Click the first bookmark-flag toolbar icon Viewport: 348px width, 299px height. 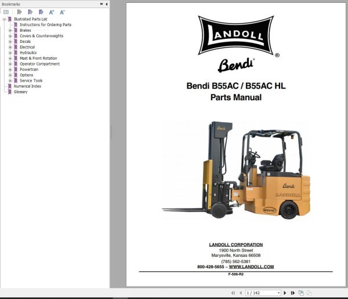coord(19,12)
